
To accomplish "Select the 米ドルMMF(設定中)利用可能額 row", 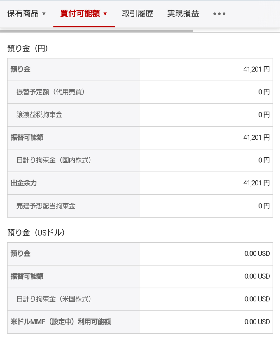I will click(140, 322).
